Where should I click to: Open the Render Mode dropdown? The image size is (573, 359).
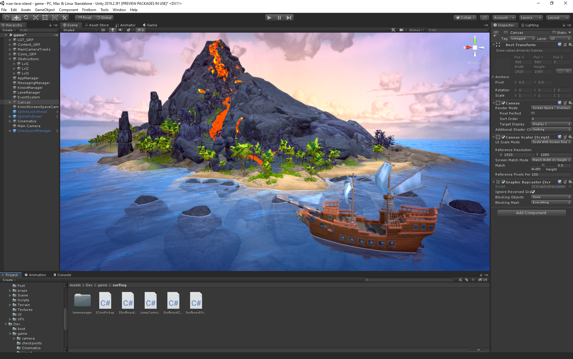tap(551, 108)
